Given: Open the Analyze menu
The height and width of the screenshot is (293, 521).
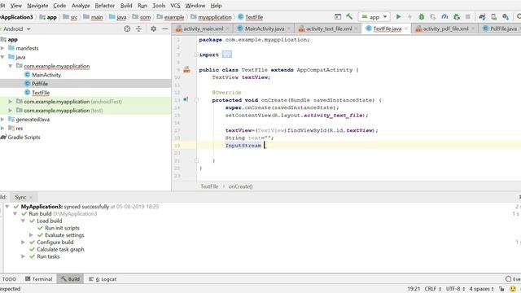Looking at the screenshot, I should tap(81, 6).
